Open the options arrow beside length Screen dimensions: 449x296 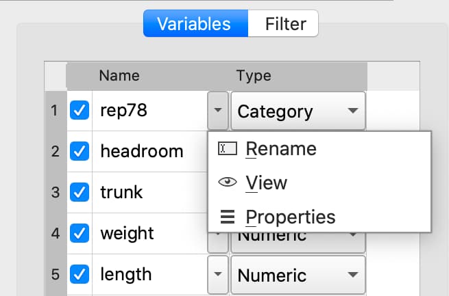217,275
